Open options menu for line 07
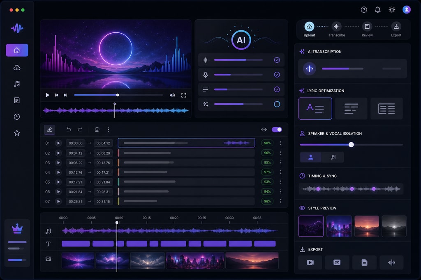The width and height of the screenshot is (421, 280). click(x=281, y=201)
